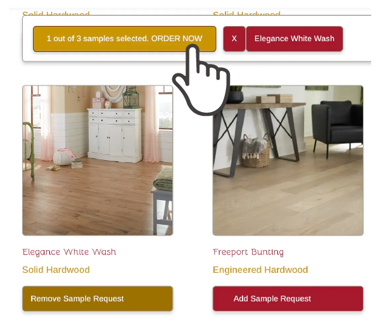Click the Engineered Hardwood category label
The width and height of the screenshot is (387, 333).
[x=260, y=270]
